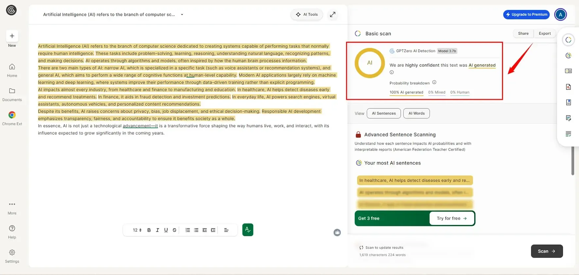Click the 1,619 characters 224 words count

click(382, 255)
